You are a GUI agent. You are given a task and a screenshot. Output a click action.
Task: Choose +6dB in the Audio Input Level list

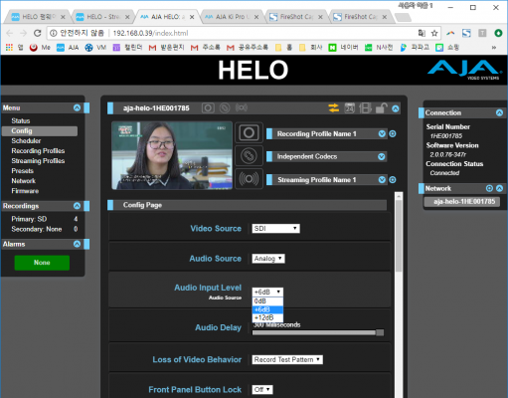pos(267,309)
